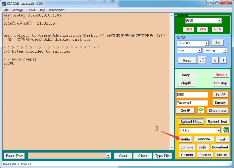Run the file with dofile button

pos(185,139)
